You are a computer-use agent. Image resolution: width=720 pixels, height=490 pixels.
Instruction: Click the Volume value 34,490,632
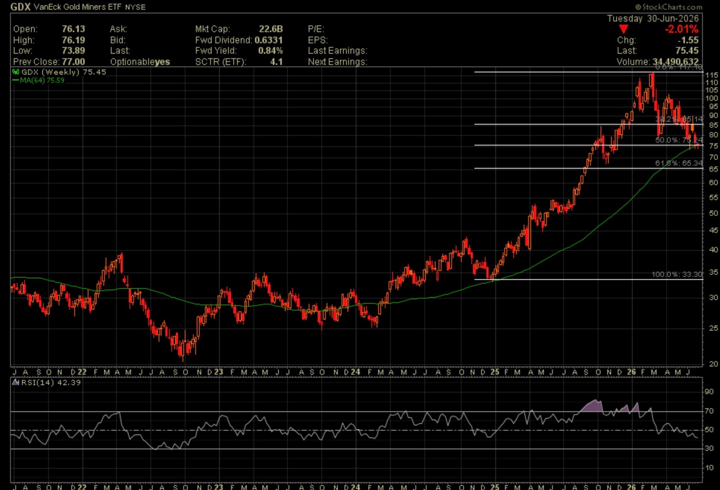click(675, 62)
